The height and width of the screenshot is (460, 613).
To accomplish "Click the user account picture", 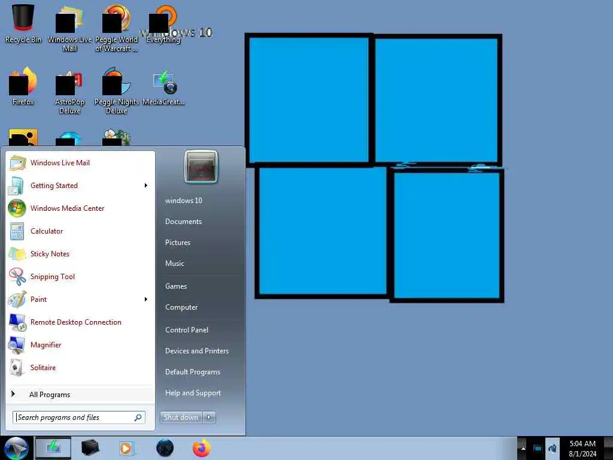I will click(x=201, y=167).
